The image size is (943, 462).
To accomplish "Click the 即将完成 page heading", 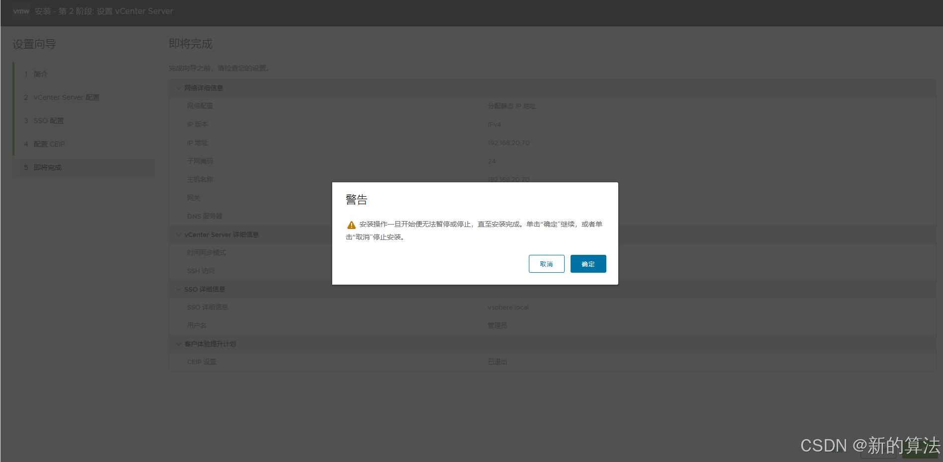I will [x=191, y=44].
